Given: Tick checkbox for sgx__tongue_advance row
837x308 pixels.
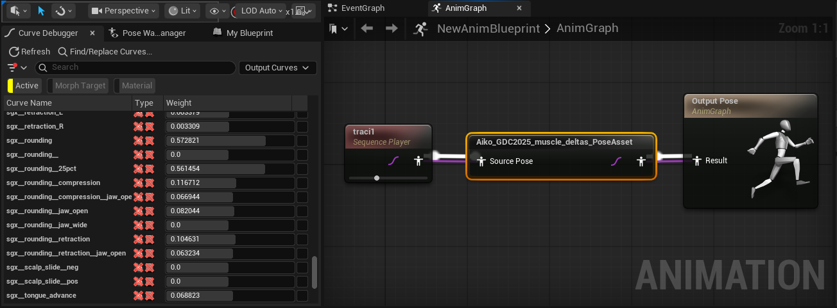Looking at the screenshot, I should point(302,296).
